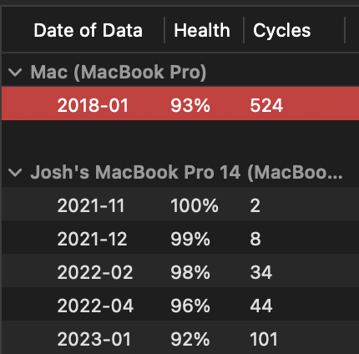Collapse the Mac (MacBook Pro) group chevron

[15, 73]
